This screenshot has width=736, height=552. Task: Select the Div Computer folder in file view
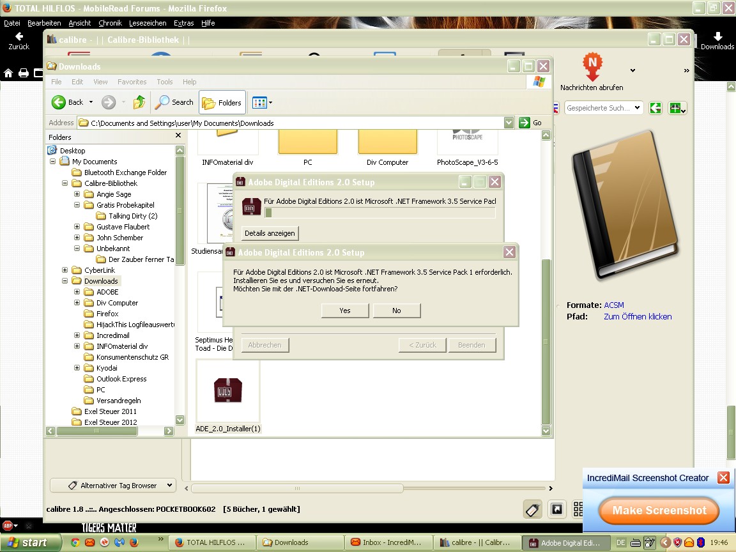pos(387,148)
